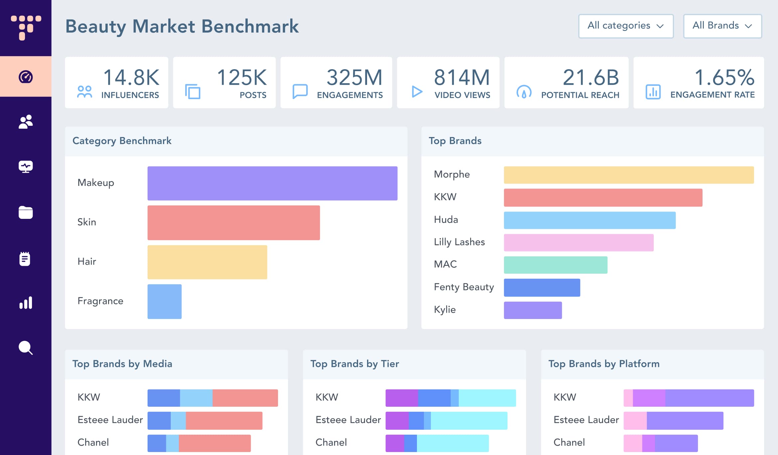Screen dimensions: 778x455
Task: Click the Posts stacked squares icon
Action: tap(193, 91)
